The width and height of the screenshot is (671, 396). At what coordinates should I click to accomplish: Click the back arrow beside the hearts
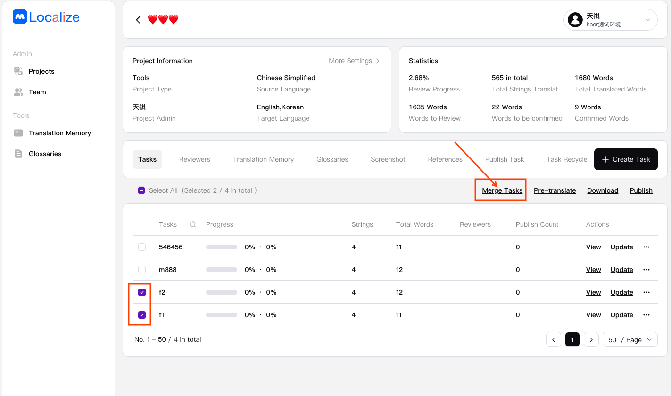(x=138, y=20)
